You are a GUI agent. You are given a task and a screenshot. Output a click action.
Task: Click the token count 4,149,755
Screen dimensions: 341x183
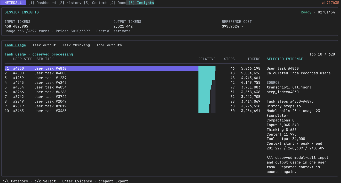click(250, 83)
